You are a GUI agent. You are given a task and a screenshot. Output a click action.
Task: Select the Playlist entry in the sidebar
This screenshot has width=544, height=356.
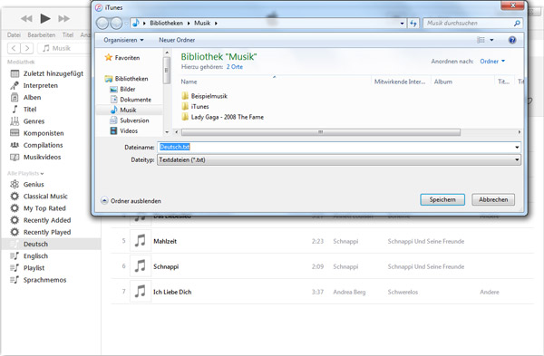tap(34, 268)
